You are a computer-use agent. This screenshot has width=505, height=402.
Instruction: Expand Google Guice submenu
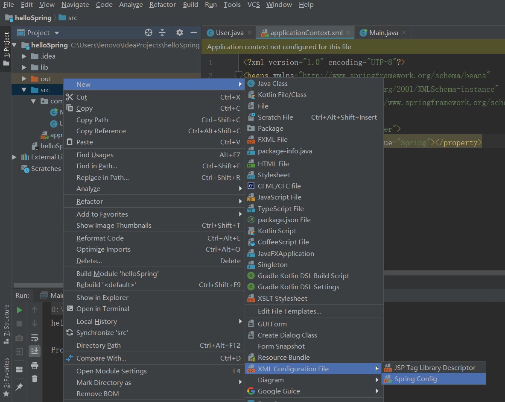[x=314, y=391]
